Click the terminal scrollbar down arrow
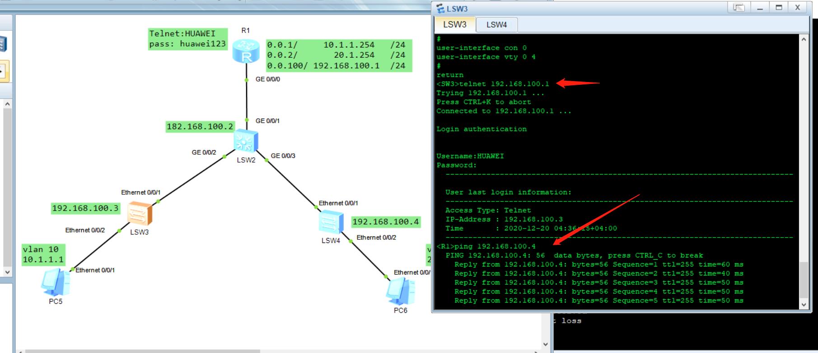Screen dimensions: 818x353 tap(804, 304)
